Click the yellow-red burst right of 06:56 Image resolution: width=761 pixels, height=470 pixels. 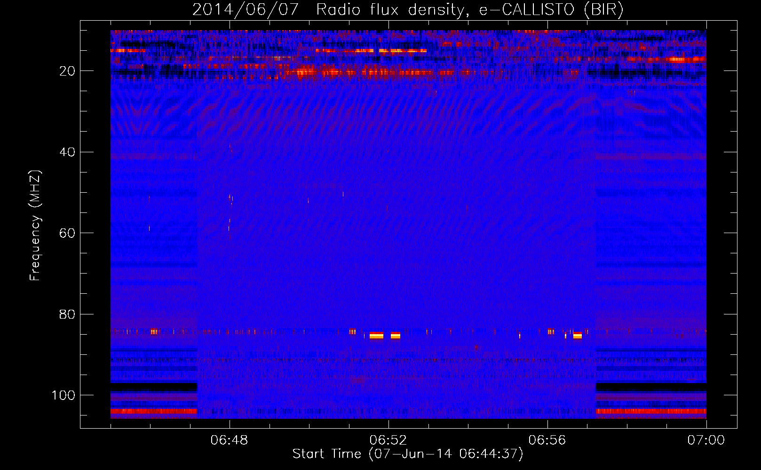pos(578,335)
